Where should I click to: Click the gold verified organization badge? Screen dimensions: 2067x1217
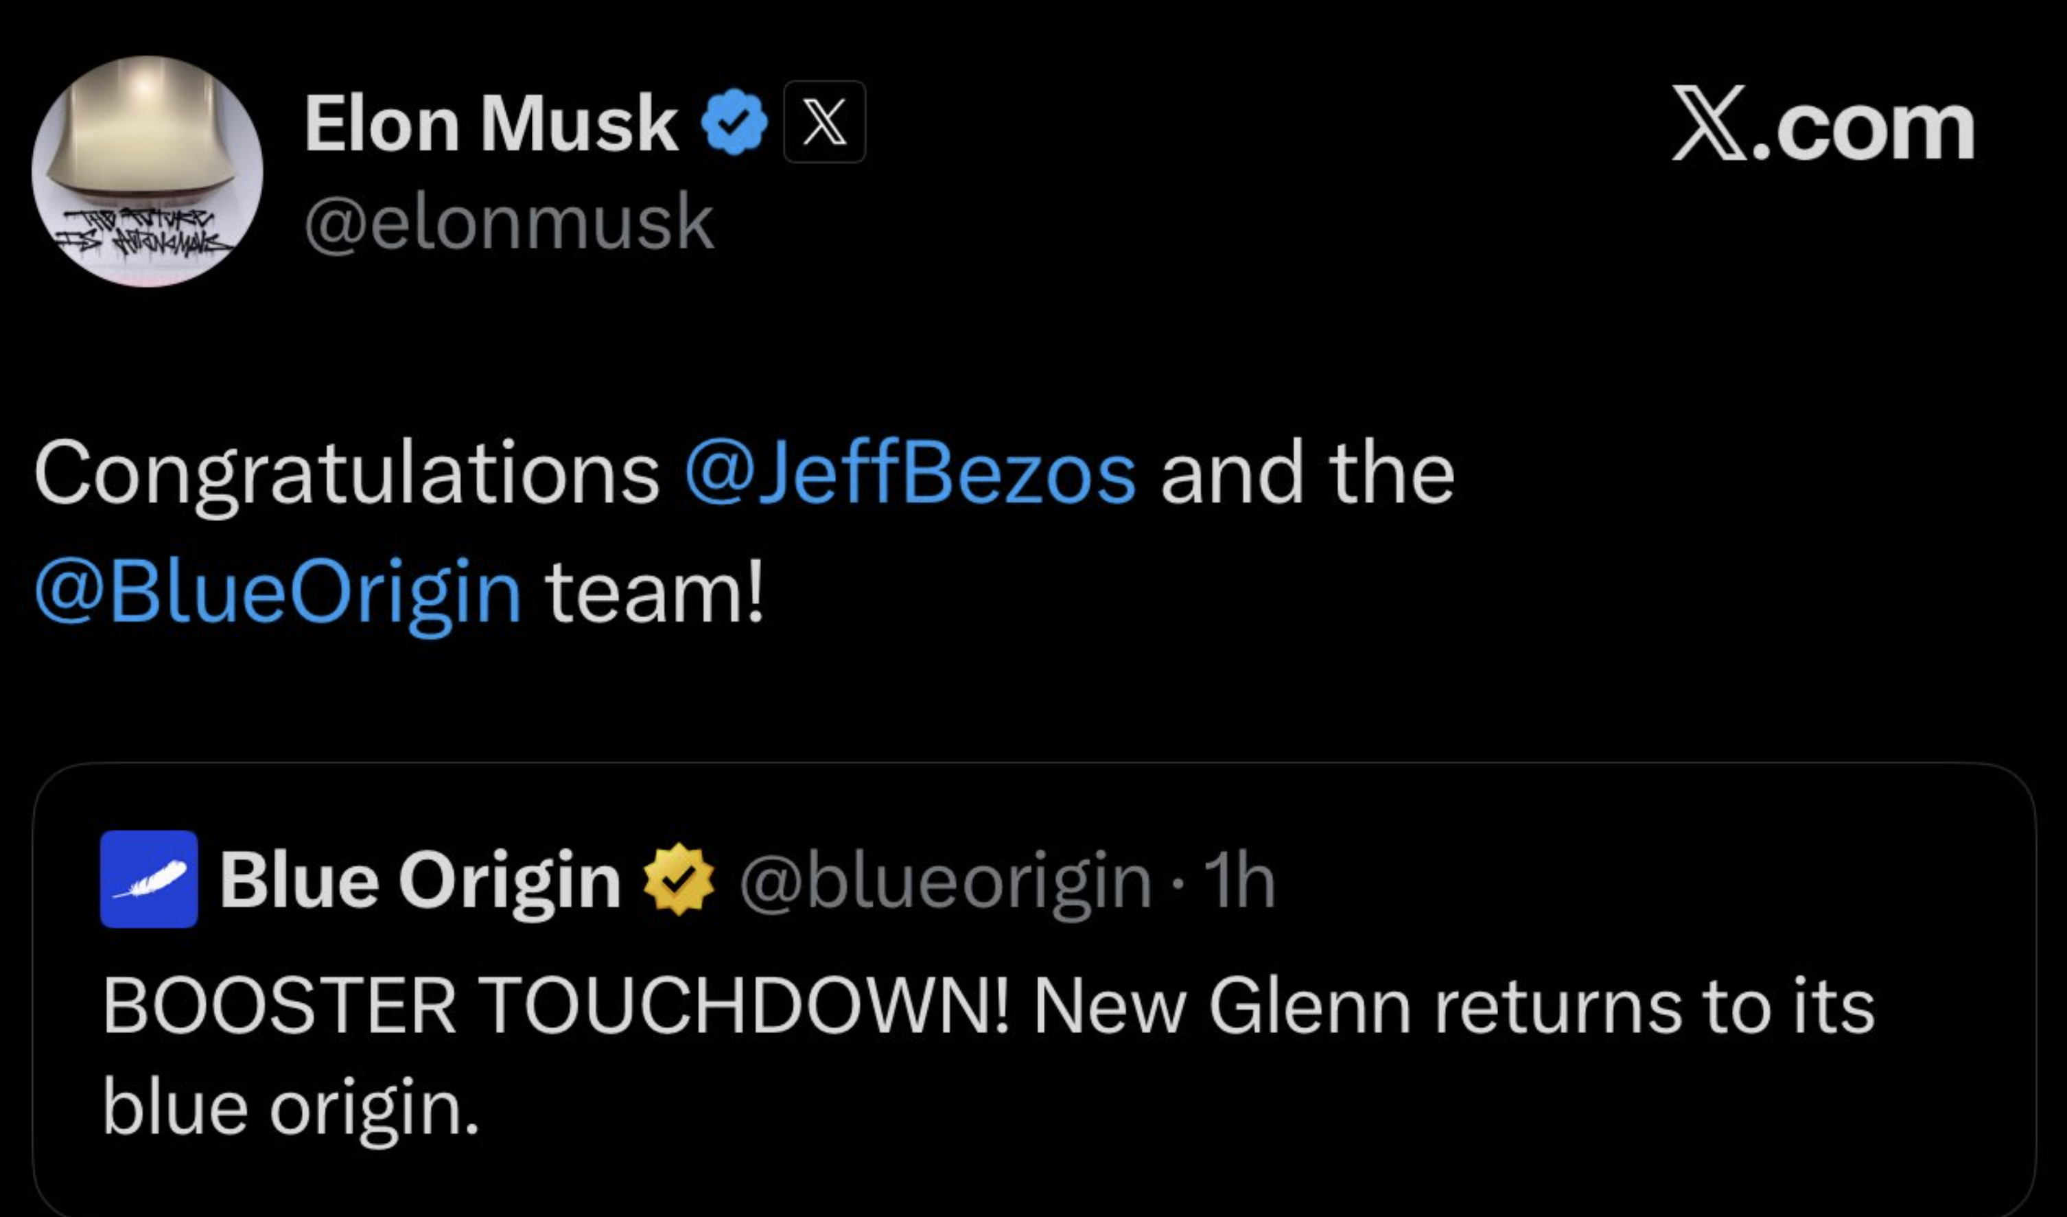click(x=678, y=880)
